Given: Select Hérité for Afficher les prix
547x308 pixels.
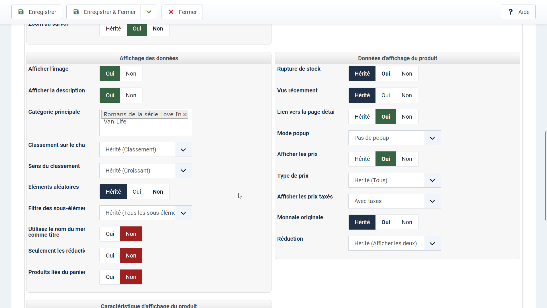Looking at the screenshot, I should 362,159.
